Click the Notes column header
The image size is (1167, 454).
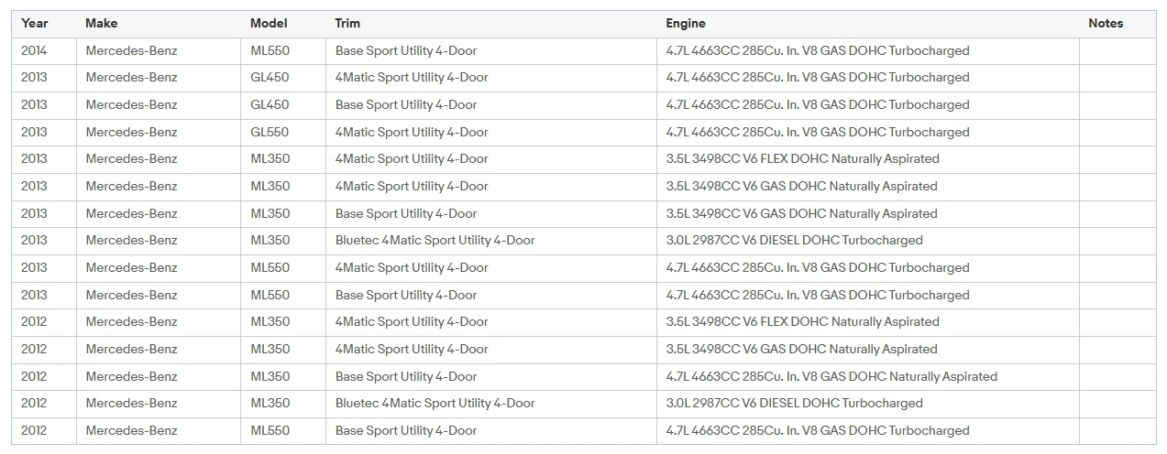point(1117,24)
